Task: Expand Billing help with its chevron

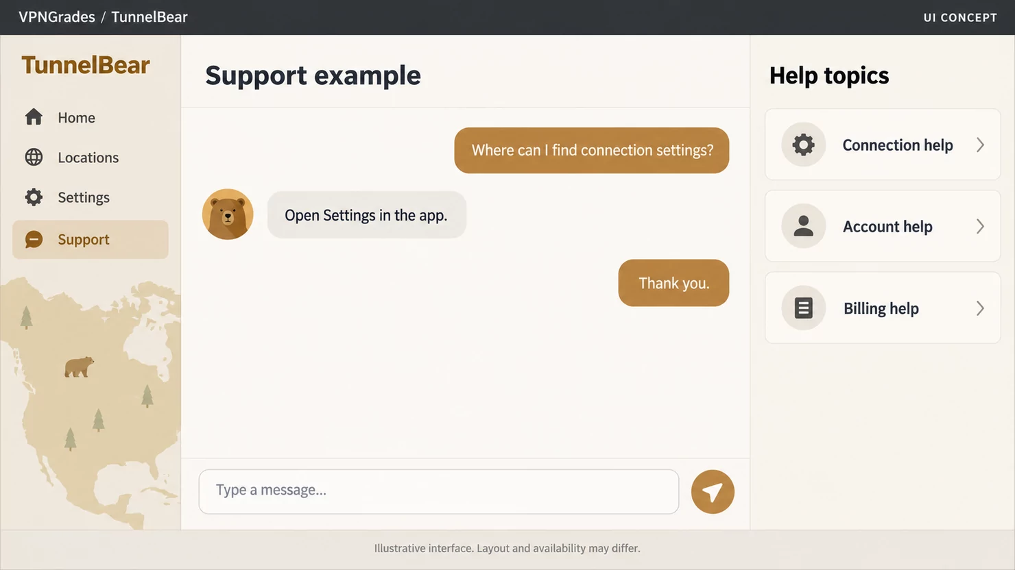Action: (x=980, y=308)
